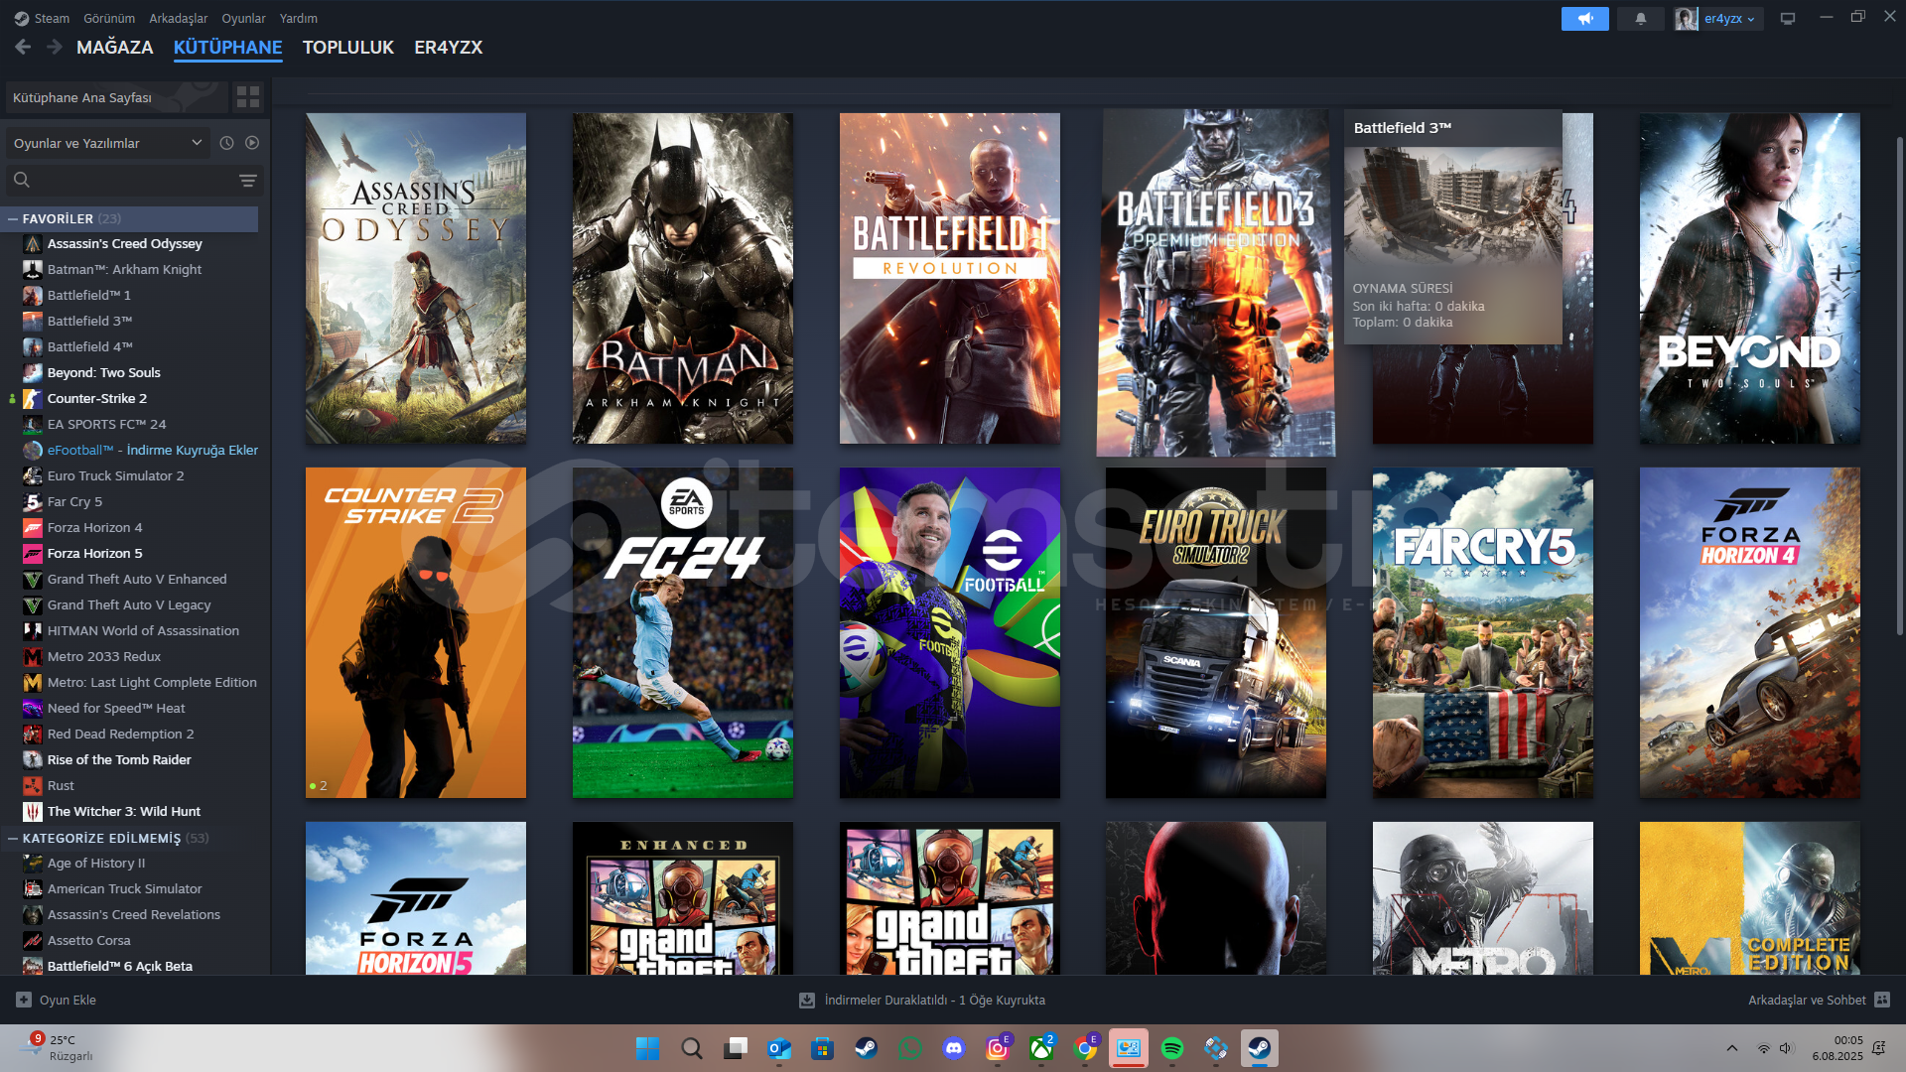This screenshot has height=1072, width=1906.
Task: Open Far Cry 5 cover art
Action: point(1483,632)
